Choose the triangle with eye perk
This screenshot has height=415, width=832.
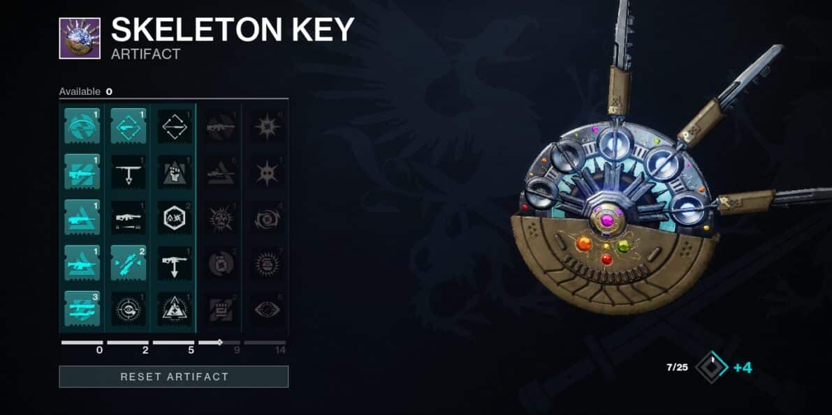coord(175,308)
